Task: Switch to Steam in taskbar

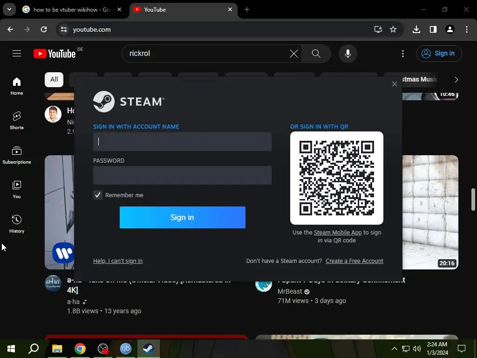Action: 149,349
